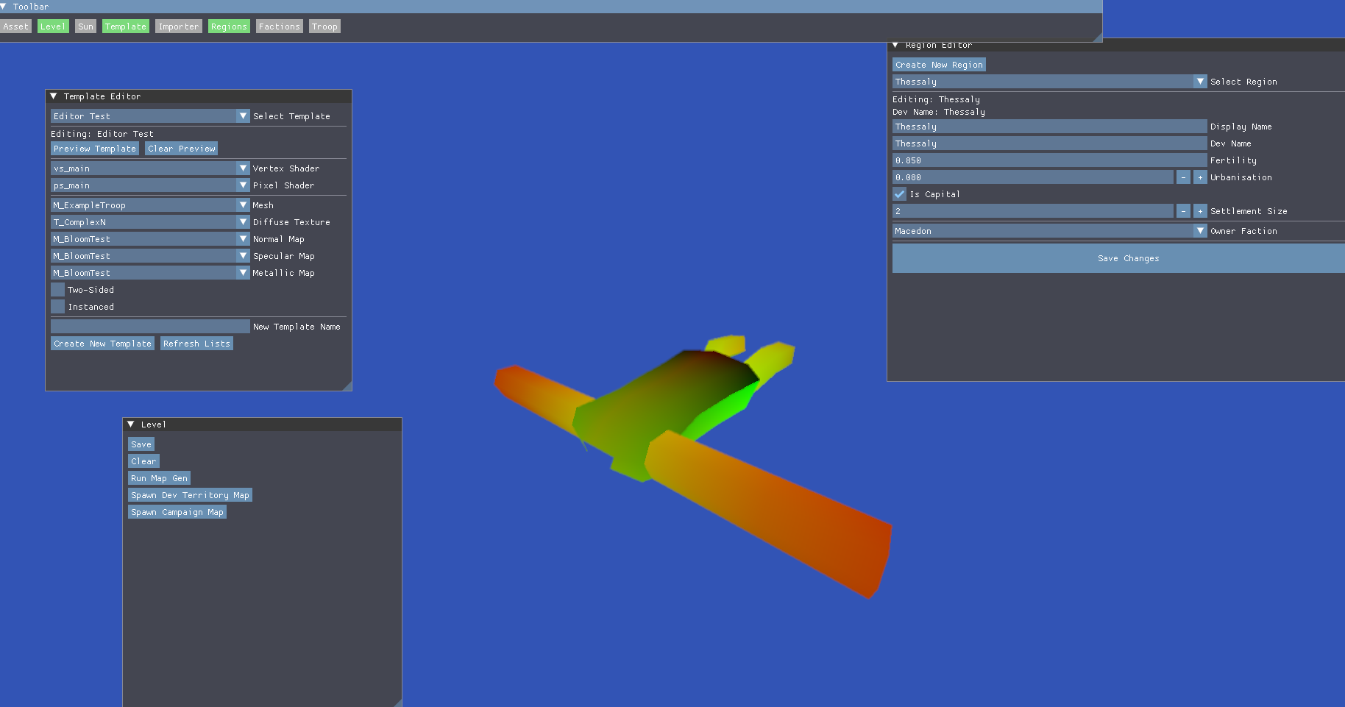Open the Vertex Shader dropdown
The image size is (1345, 707).
click(150, 168)
